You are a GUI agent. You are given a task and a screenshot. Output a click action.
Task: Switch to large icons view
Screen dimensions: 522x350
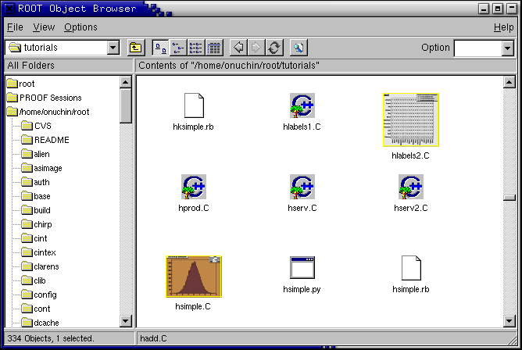coord(160,48)
